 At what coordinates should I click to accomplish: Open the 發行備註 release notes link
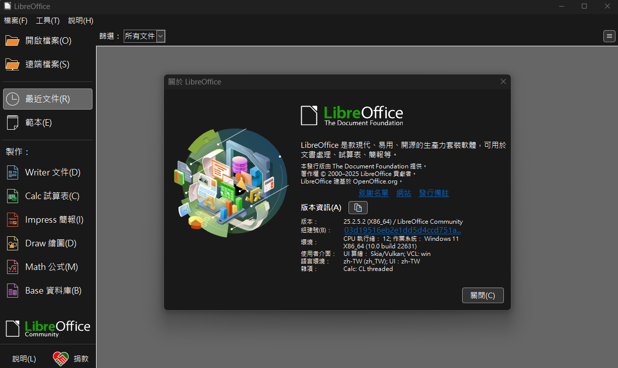[x=434, y=193]
